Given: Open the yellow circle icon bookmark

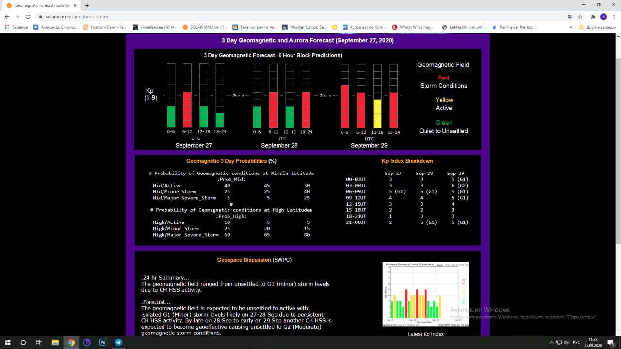Looking at the screenshot, I should [335, 27].
